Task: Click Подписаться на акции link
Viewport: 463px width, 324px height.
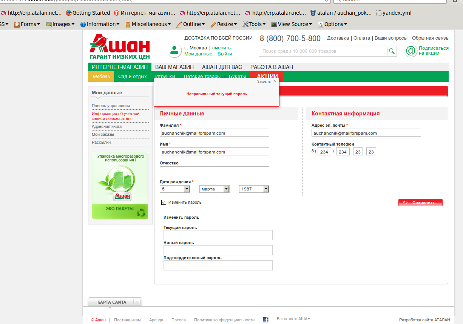Action: click(434, 51)
